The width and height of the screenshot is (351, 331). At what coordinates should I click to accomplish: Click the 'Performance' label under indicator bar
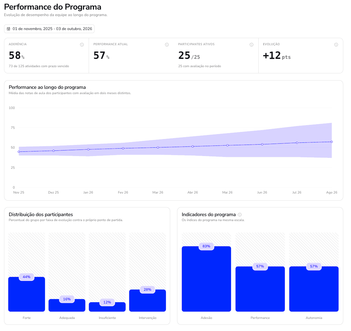(260, 318)
